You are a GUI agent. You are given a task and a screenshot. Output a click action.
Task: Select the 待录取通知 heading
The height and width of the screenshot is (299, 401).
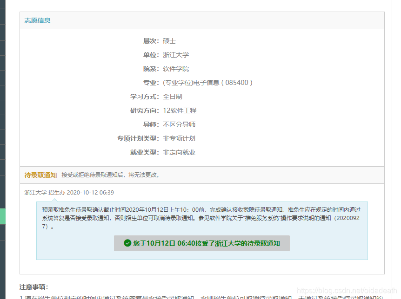pyautogui.click(x=40, y=175)
